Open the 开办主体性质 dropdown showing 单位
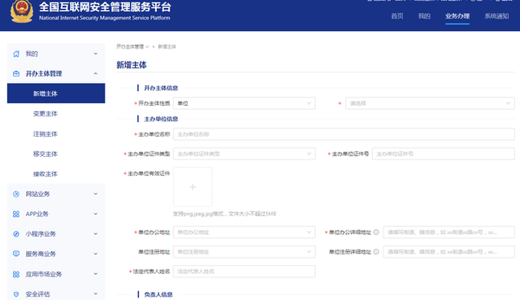Image resolution: width=520 pixels, height=300 pixels. point(244,103)
